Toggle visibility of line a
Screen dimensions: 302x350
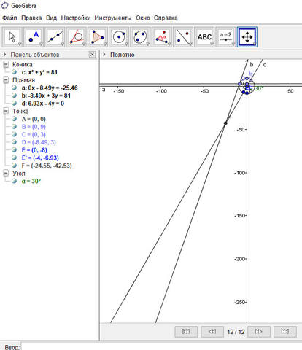coord(14,87)
